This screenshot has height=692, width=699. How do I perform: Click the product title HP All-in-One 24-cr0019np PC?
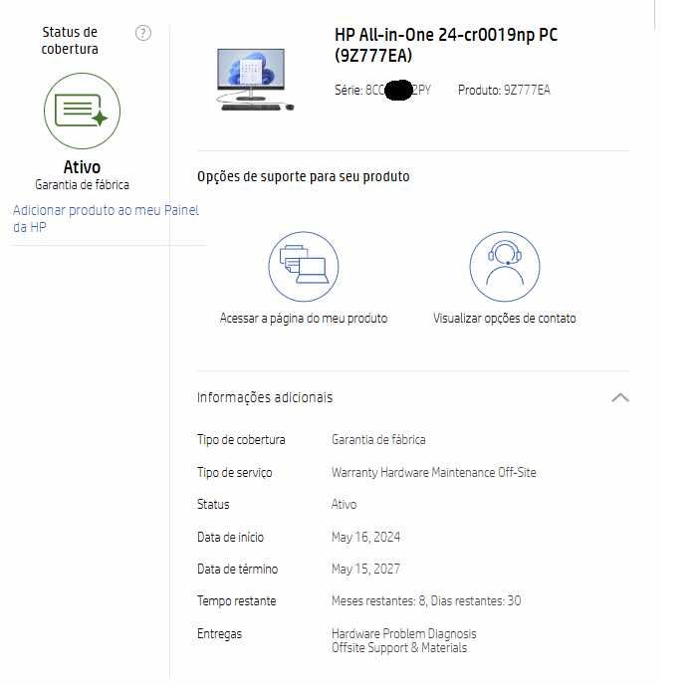click(x=446, y=45)
